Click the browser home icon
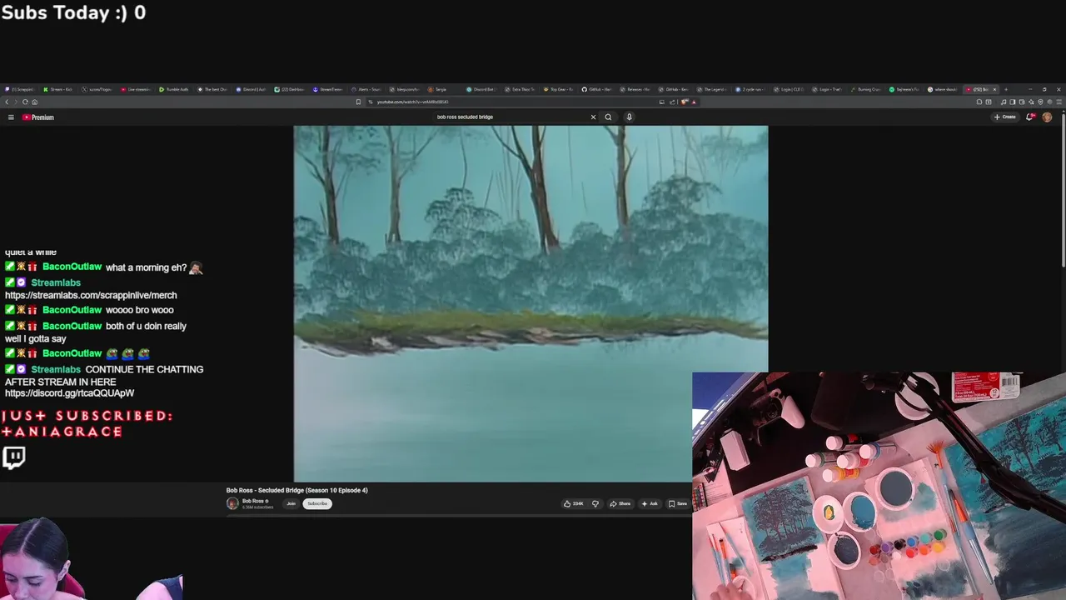This screenshot has height=600, width=1066. (34, 102)
